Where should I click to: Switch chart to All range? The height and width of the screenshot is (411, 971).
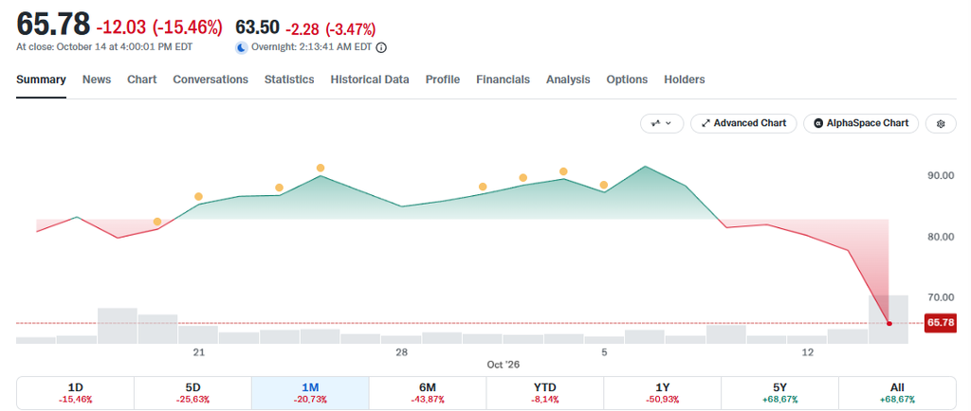(x=897, y=392)
